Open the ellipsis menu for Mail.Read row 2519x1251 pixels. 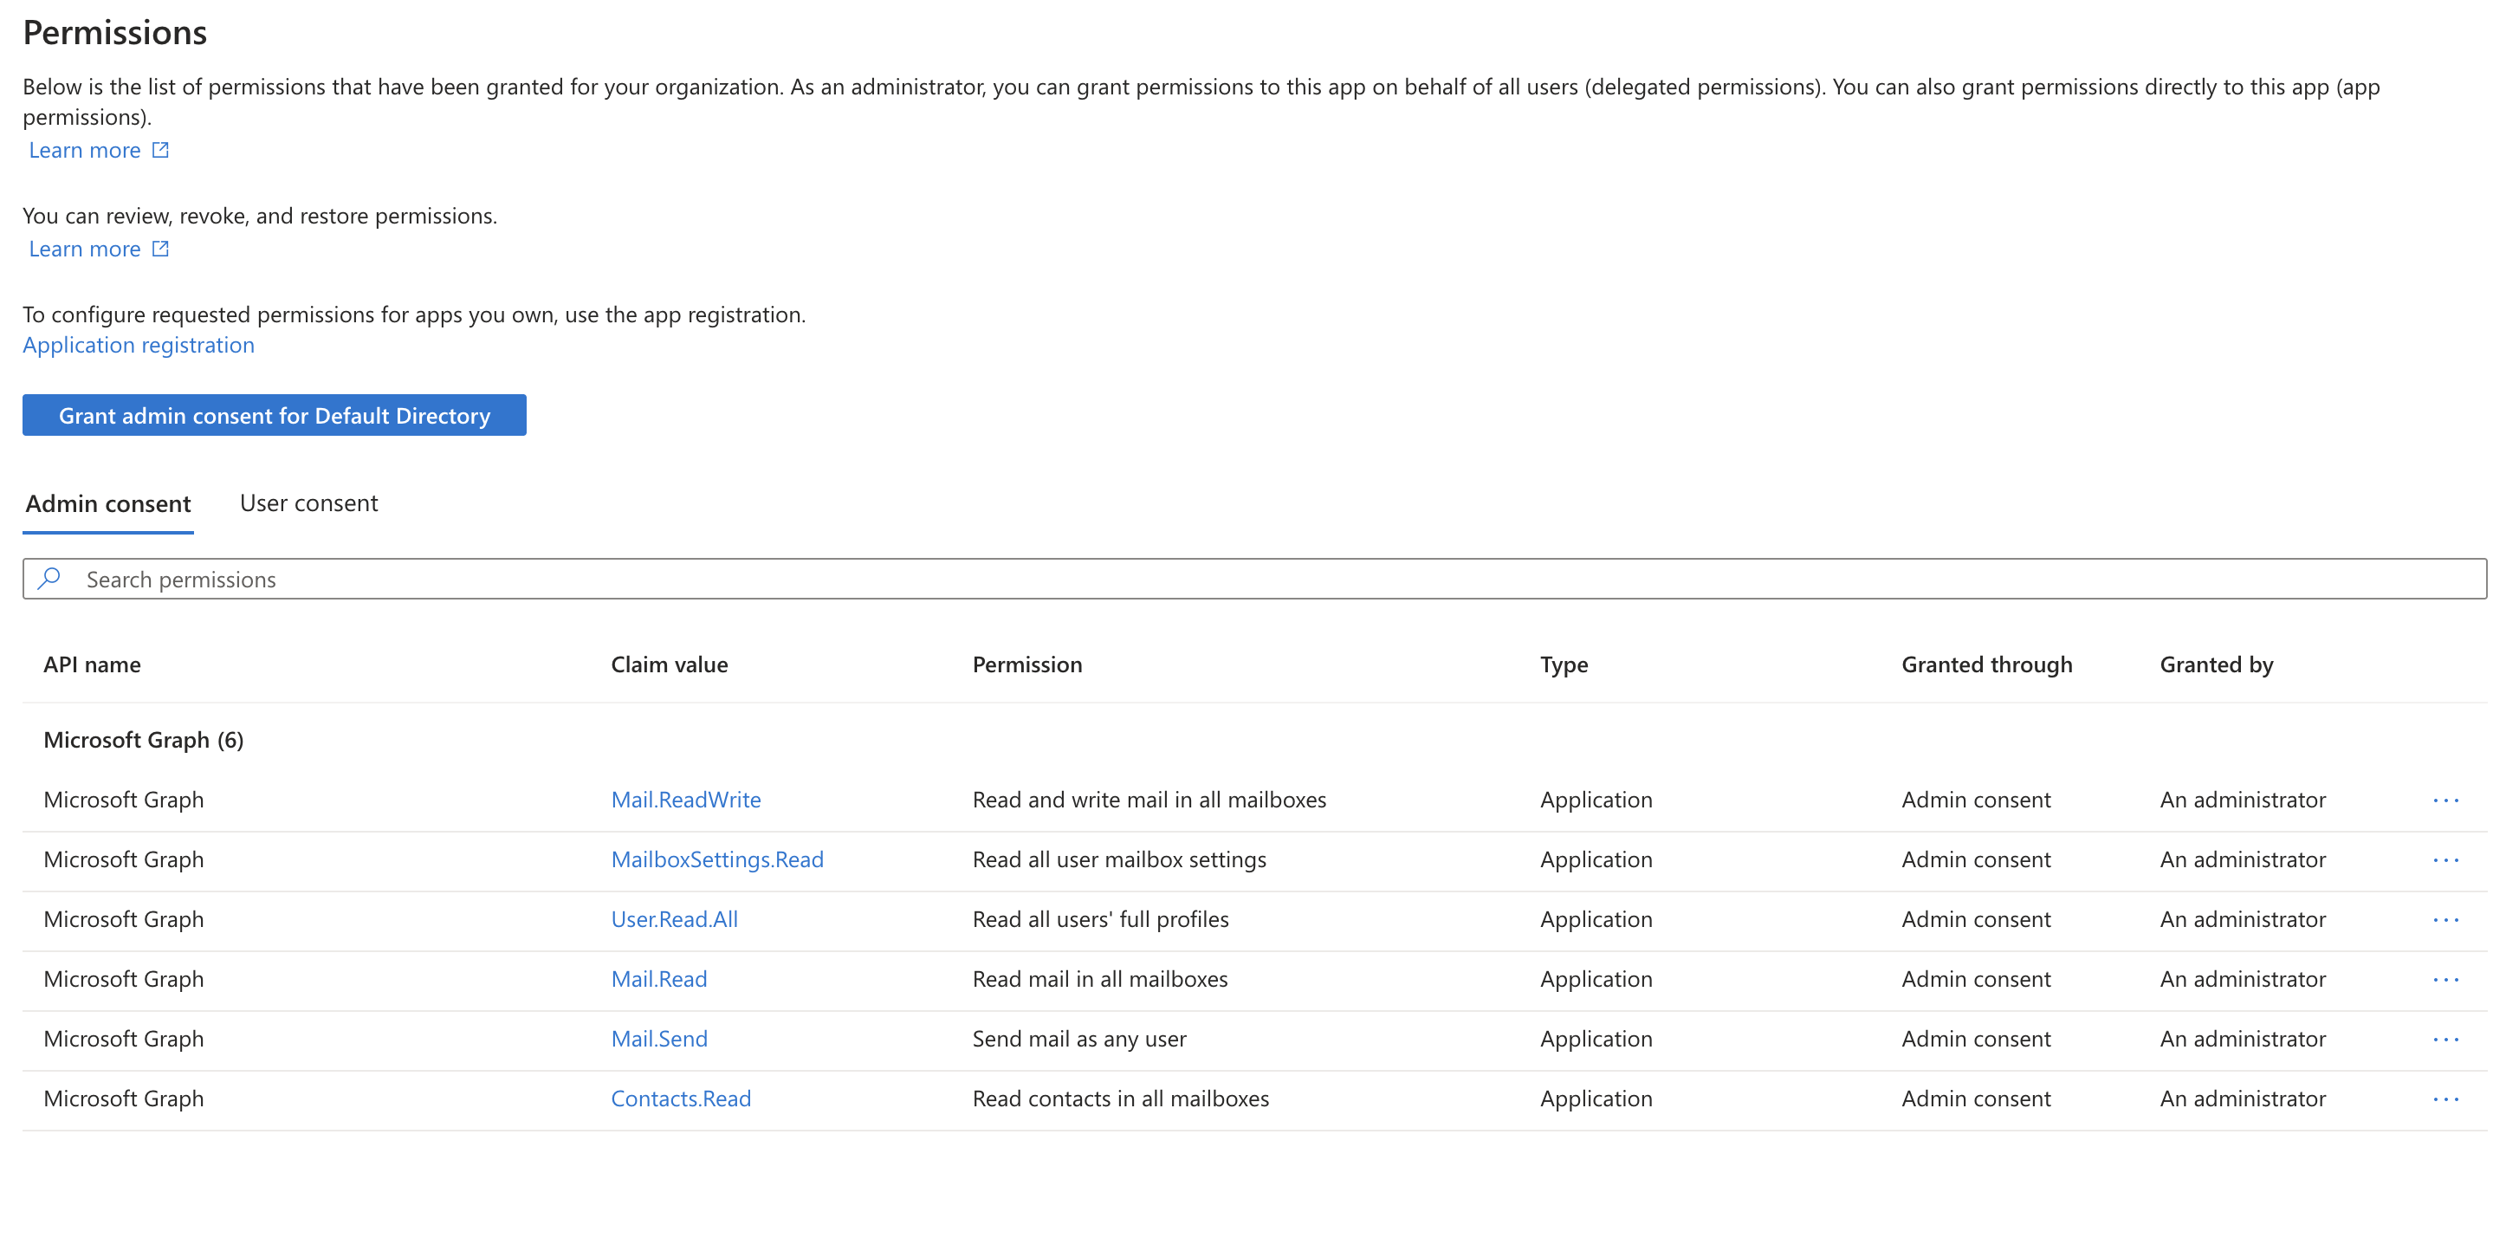pyautogui.click(x=2445, y=979)
